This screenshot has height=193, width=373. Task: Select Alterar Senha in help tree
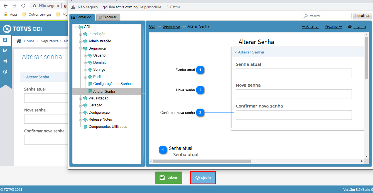coord(104,91)
